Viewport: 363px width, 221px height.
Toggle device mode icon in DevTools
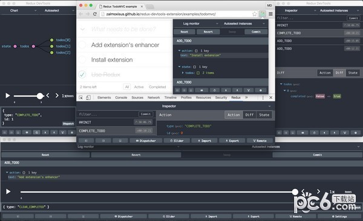tap(88, 98)
